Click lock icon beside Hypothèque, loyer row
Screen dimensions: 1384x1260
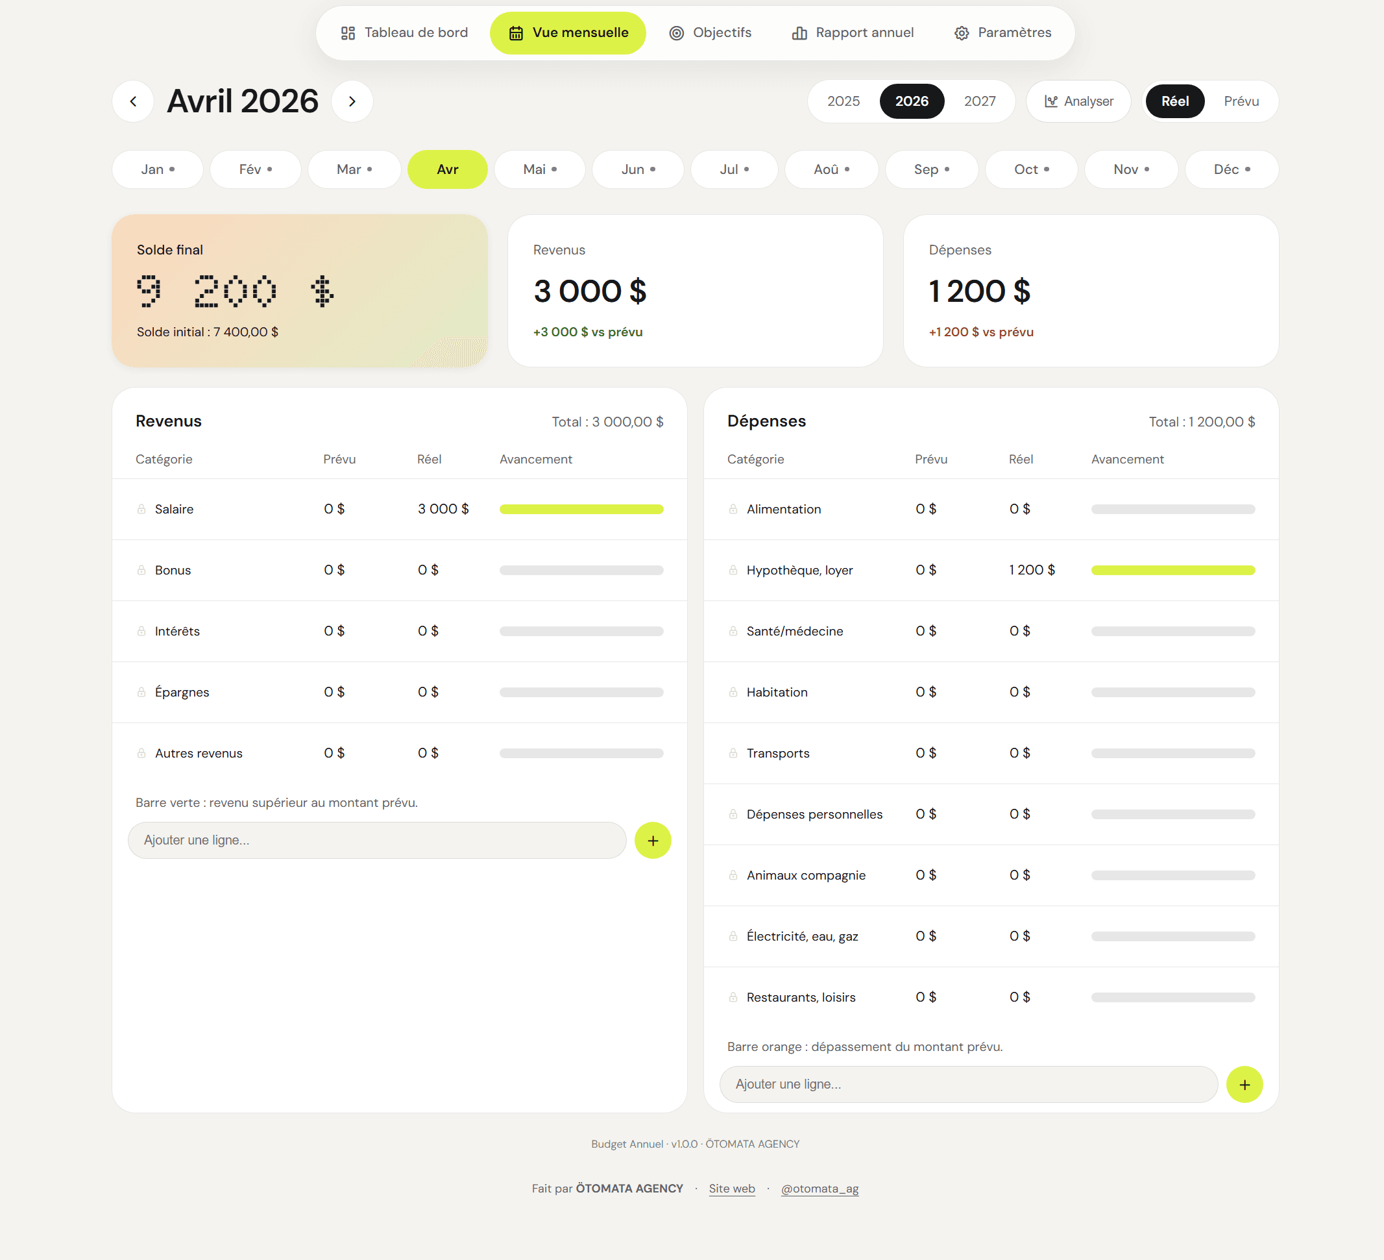(733, 570)
